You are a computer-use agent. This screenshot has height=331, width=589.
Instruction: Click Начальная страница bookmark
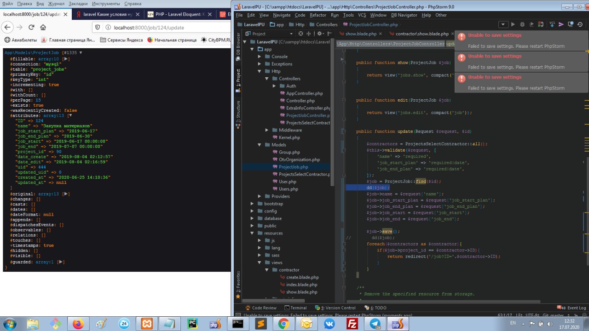(172, 40)
